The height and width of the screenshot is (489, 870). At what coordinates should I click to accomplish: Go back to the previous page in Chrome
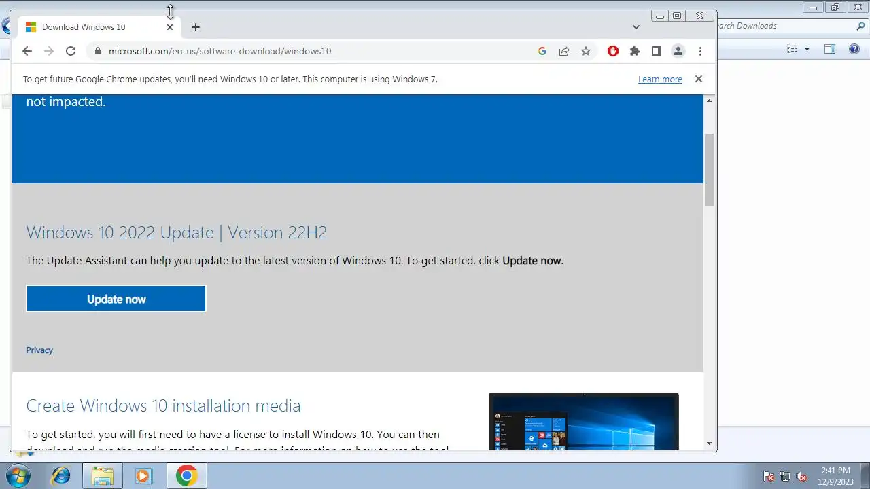pos(27,51)
